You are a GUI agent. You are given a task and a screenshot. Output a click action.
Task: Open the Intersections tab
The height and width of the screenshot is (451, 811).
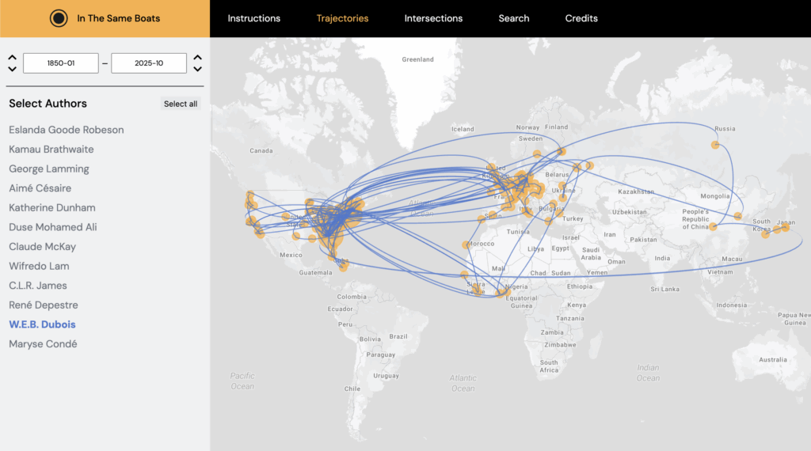pos(433,18)
